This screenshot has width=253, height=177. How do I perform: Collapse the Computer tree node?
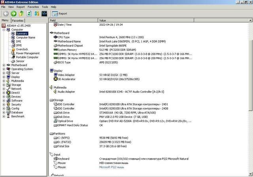coord(4,30)
